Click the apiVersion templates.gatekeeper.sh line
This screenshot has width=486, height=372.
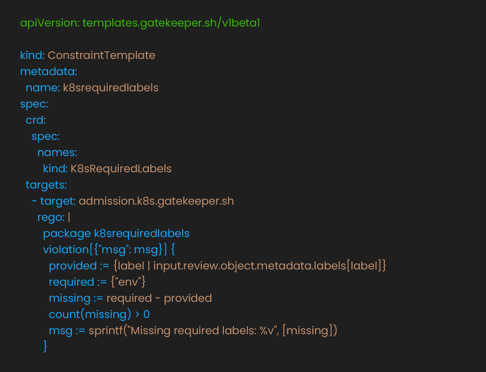[x=140, y=23]
